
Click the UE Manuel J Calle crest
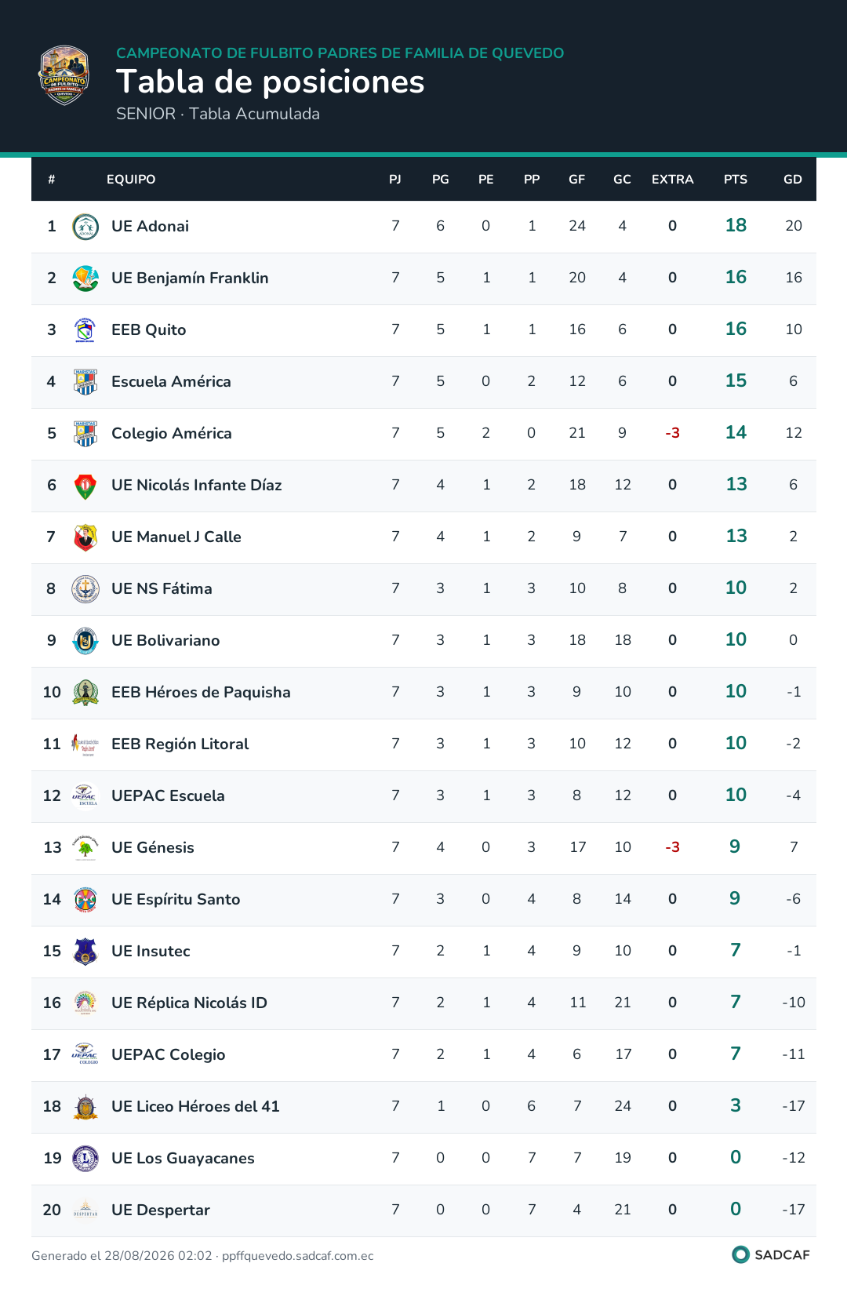tap(85, 537)
